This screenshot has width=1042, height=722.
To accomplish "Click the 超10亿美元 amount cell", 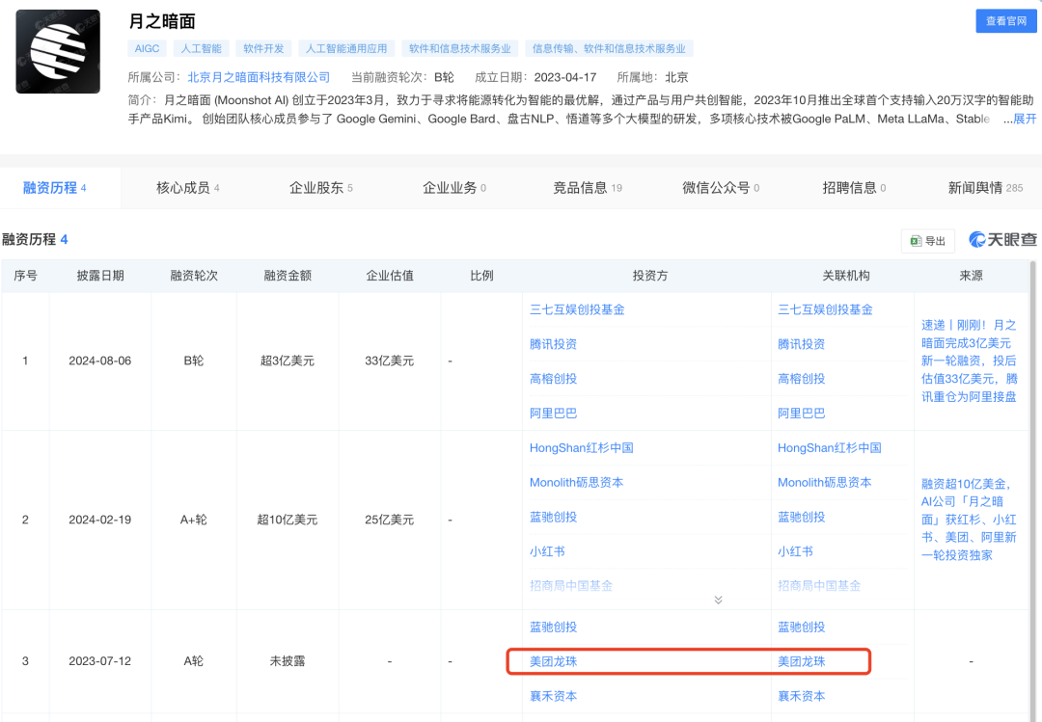I will (x=288, y=520).
